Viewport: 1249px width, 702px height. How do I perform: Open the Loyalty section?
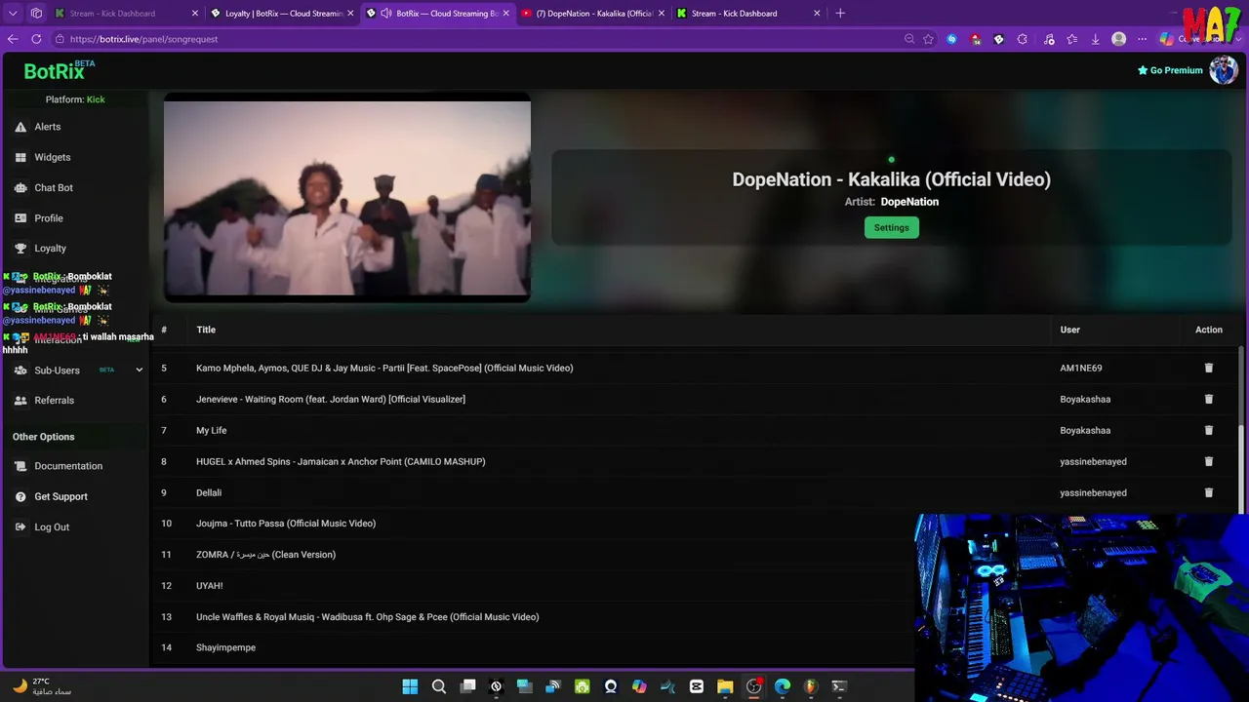pos(50,249)
